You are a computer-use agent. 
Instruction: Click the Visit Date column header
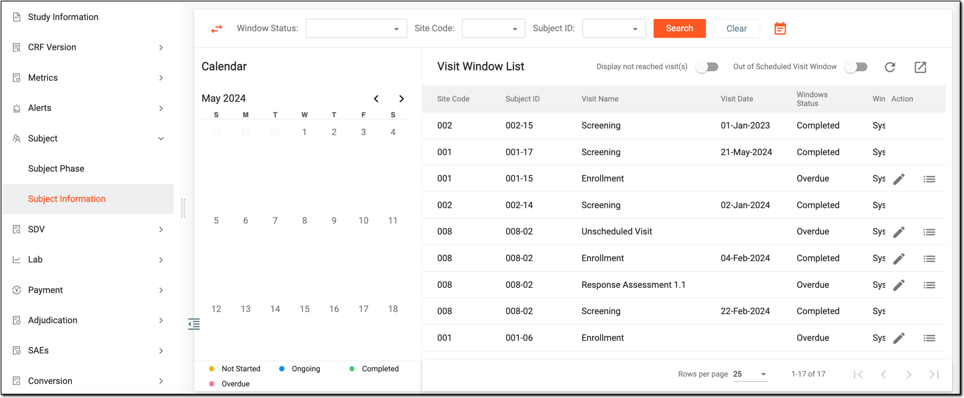[x=737, y=99]
